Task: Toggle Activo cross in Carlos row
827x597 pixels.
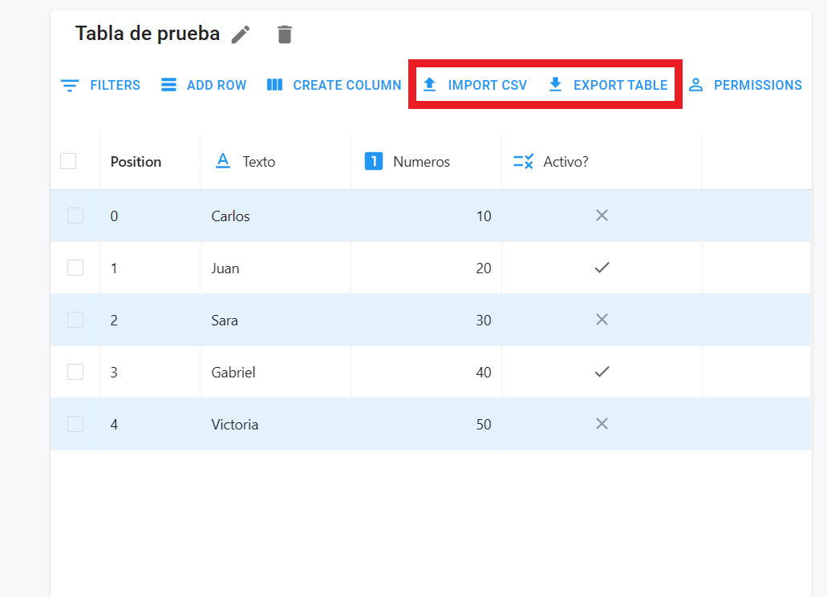Action: click(x=602, y=215)
